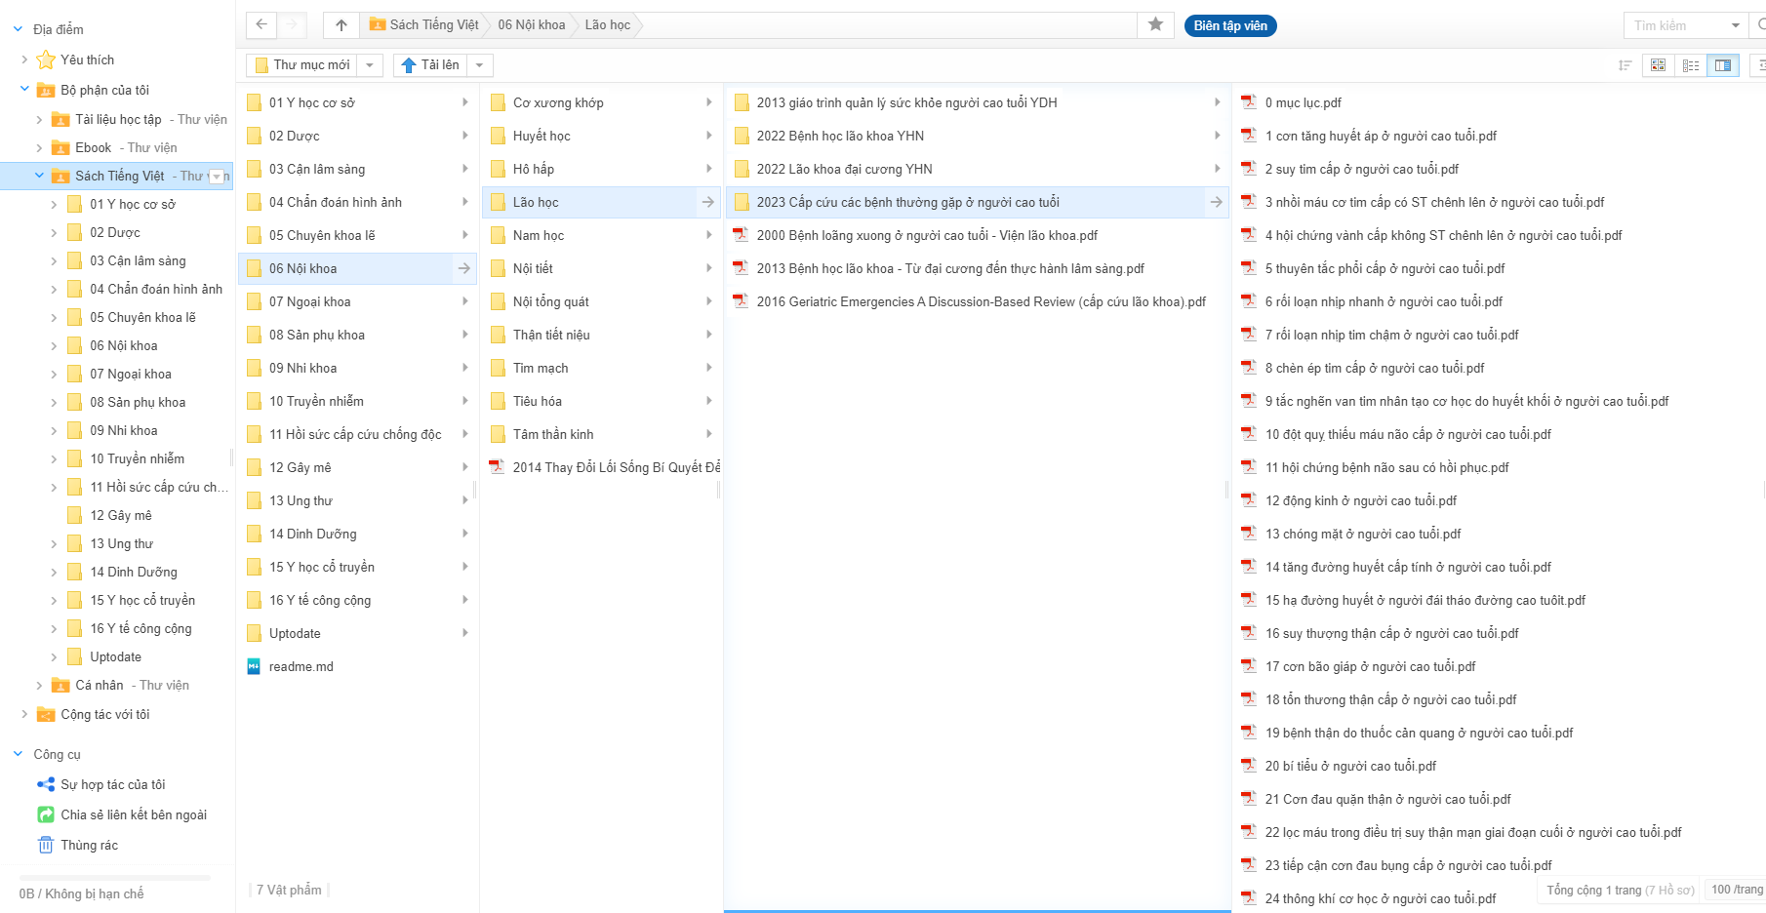Collapse the Công cụ section

(x=18, y=754)
